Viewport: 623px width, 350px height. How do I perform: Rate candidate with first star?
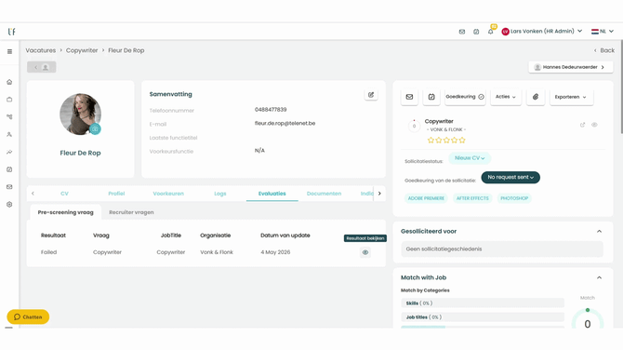click(431, 140)
